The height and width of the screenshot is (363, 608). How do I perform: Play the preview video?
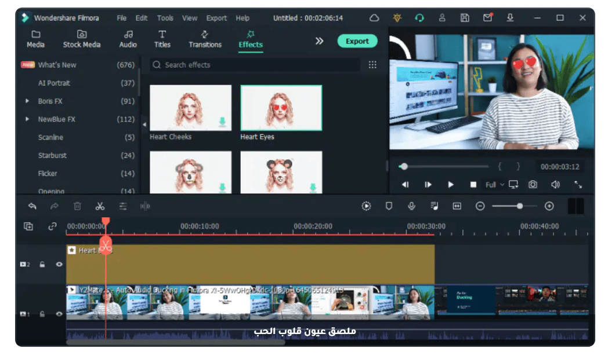point(450,185)
